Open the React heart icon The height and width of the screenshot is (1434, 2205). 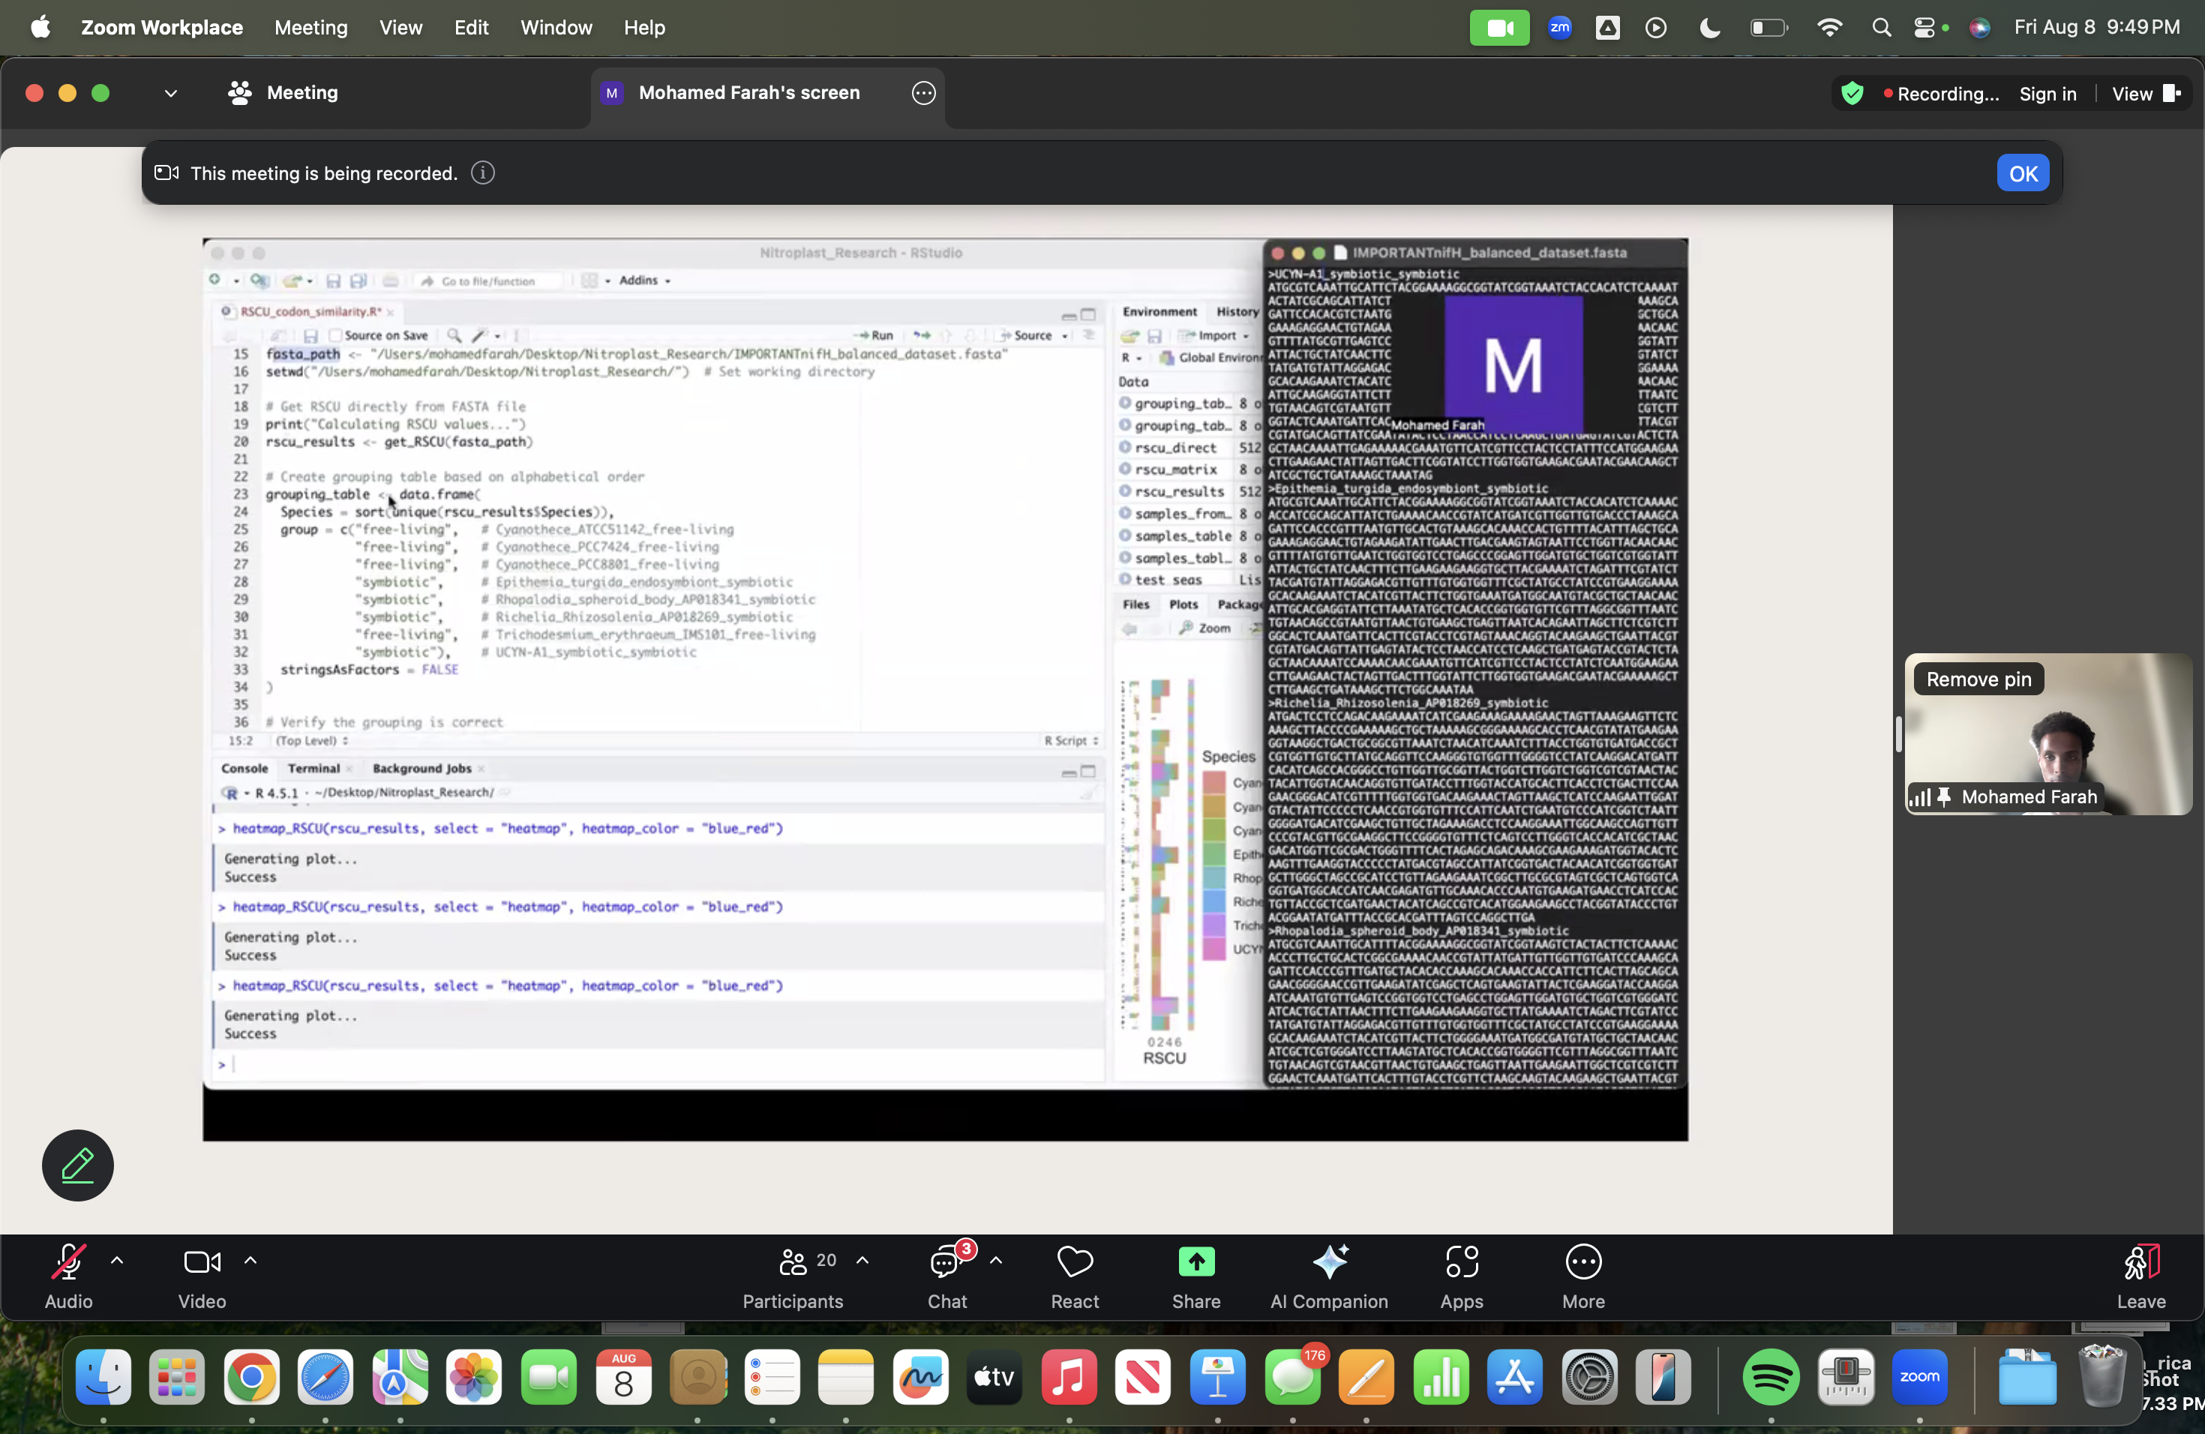[x=1075, y=1262]
